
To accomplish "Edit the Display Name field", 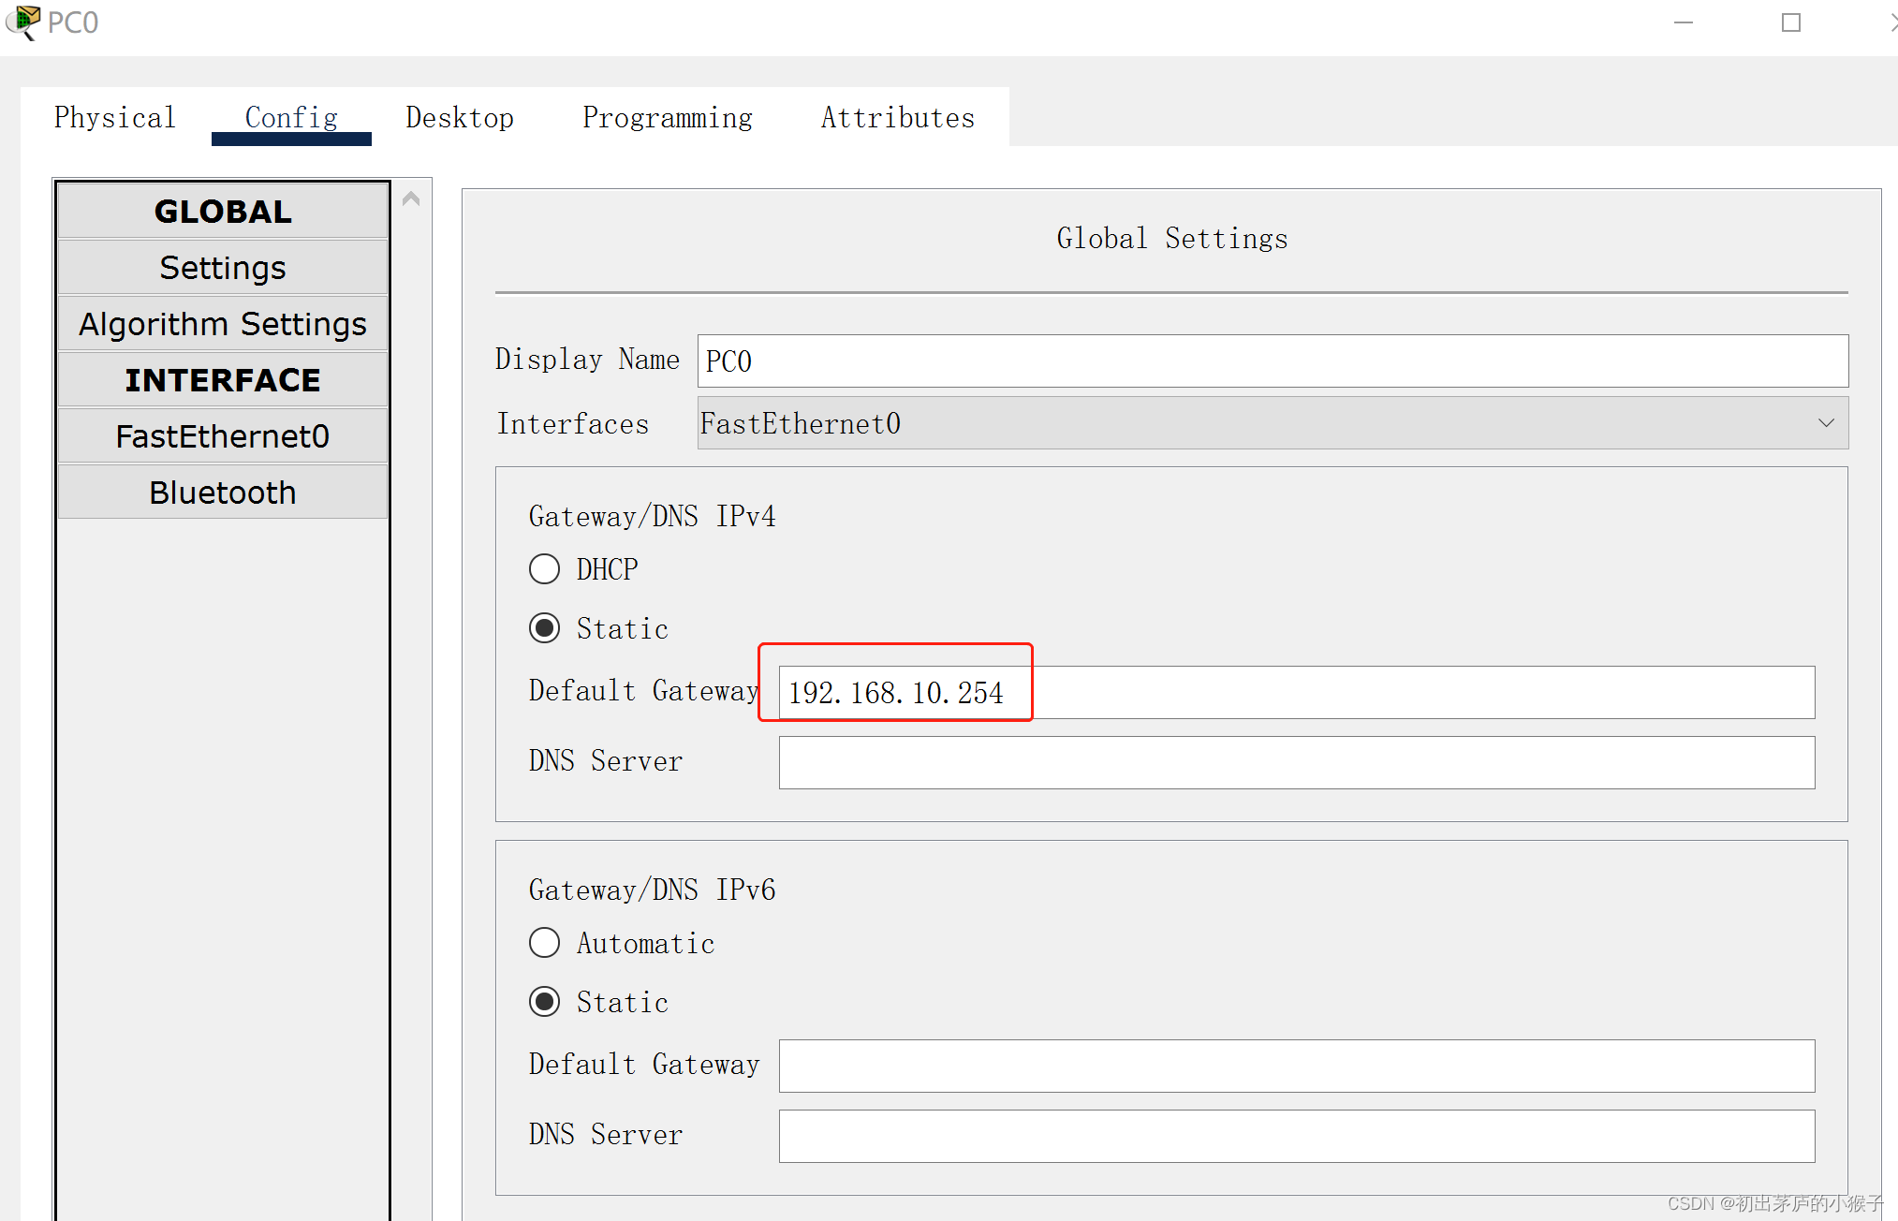I will coord(1273,360).
